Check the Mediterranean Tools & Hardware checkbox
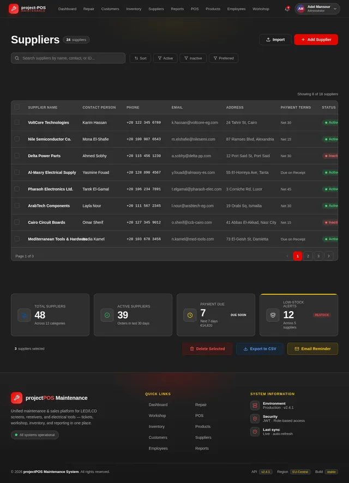The image size is (349, 483). 17,238
